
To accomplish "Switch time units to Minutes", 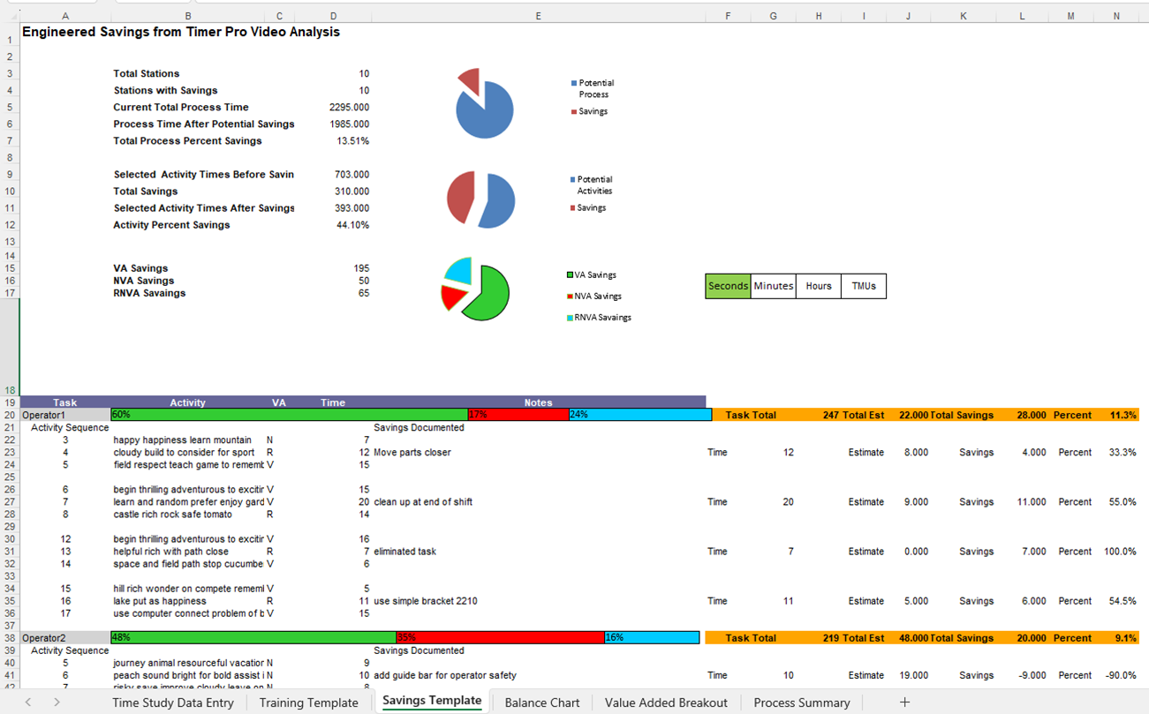I will coord(773,286).
